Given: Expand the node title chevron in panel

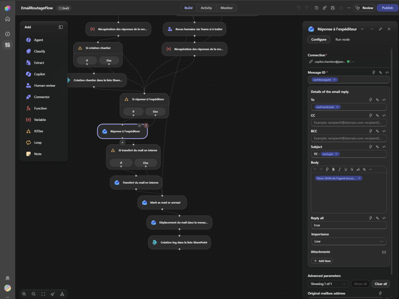Looking at the screenshot, I should pyautogui.click(x=362, y=29).
